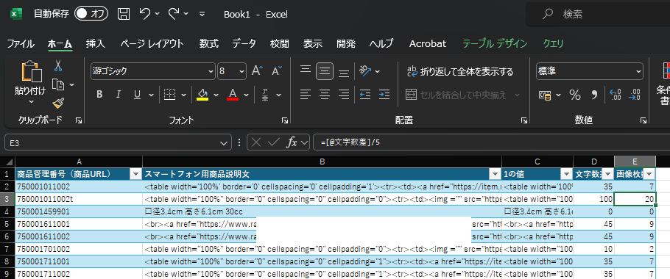Select cell containing 750001459901

click(x=79, y=211)
